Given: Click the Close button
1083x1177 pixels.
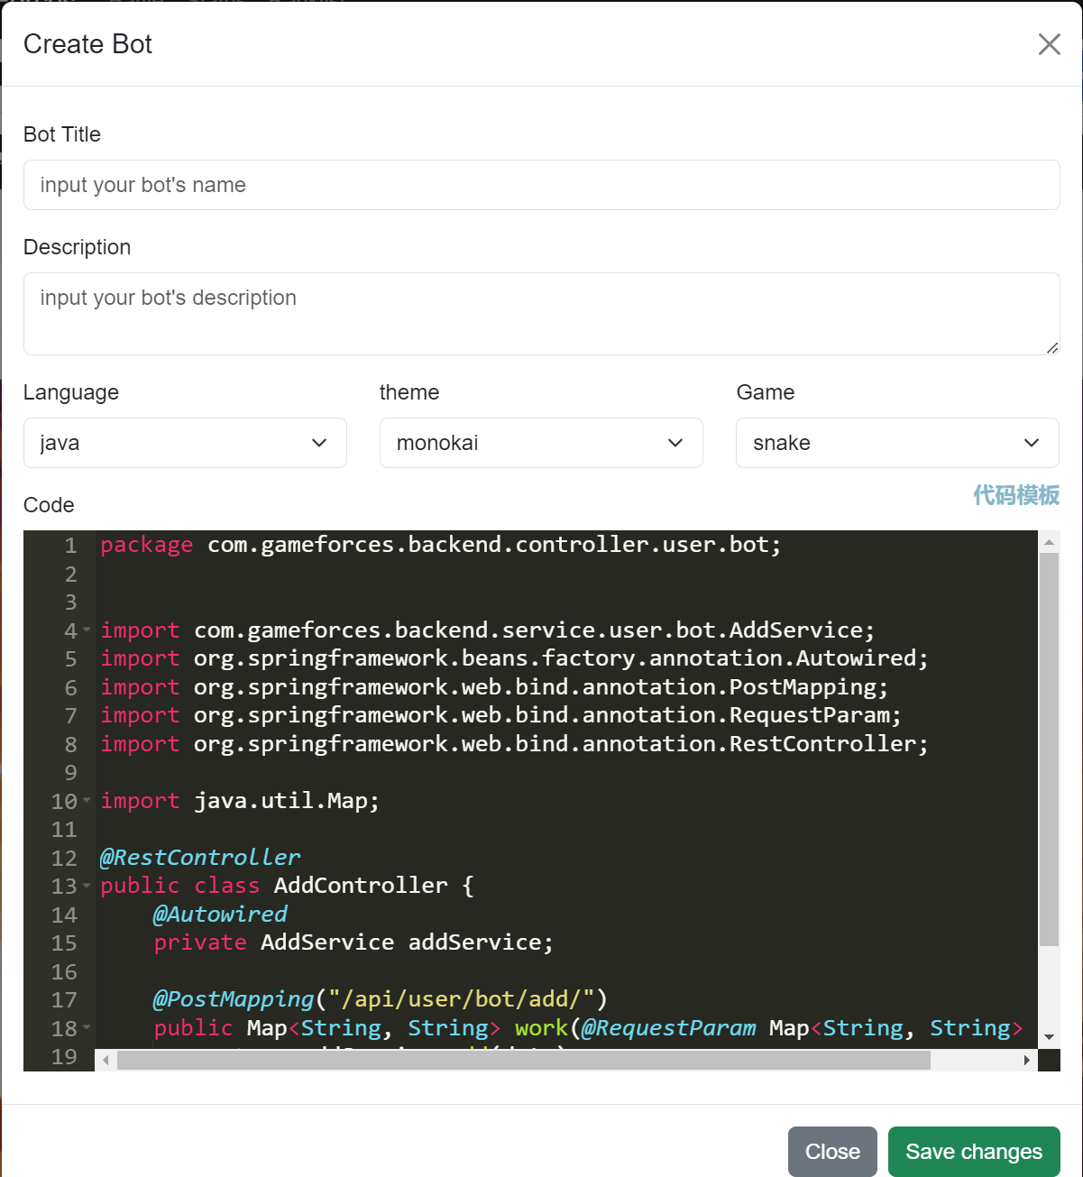Looking at the screenshot, I should coord(831,1152).
